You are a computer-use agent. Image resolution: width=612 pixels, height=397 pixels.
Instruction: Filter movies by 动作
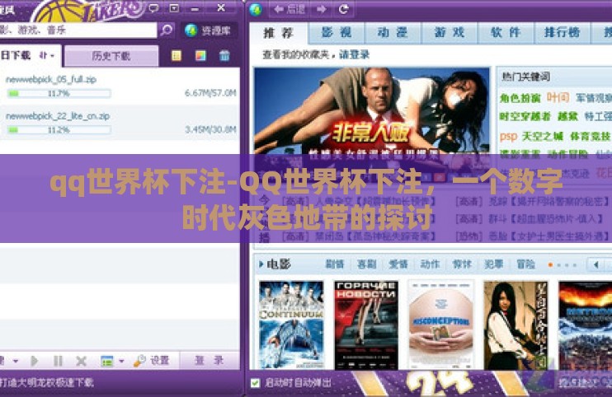pos(430,264)
